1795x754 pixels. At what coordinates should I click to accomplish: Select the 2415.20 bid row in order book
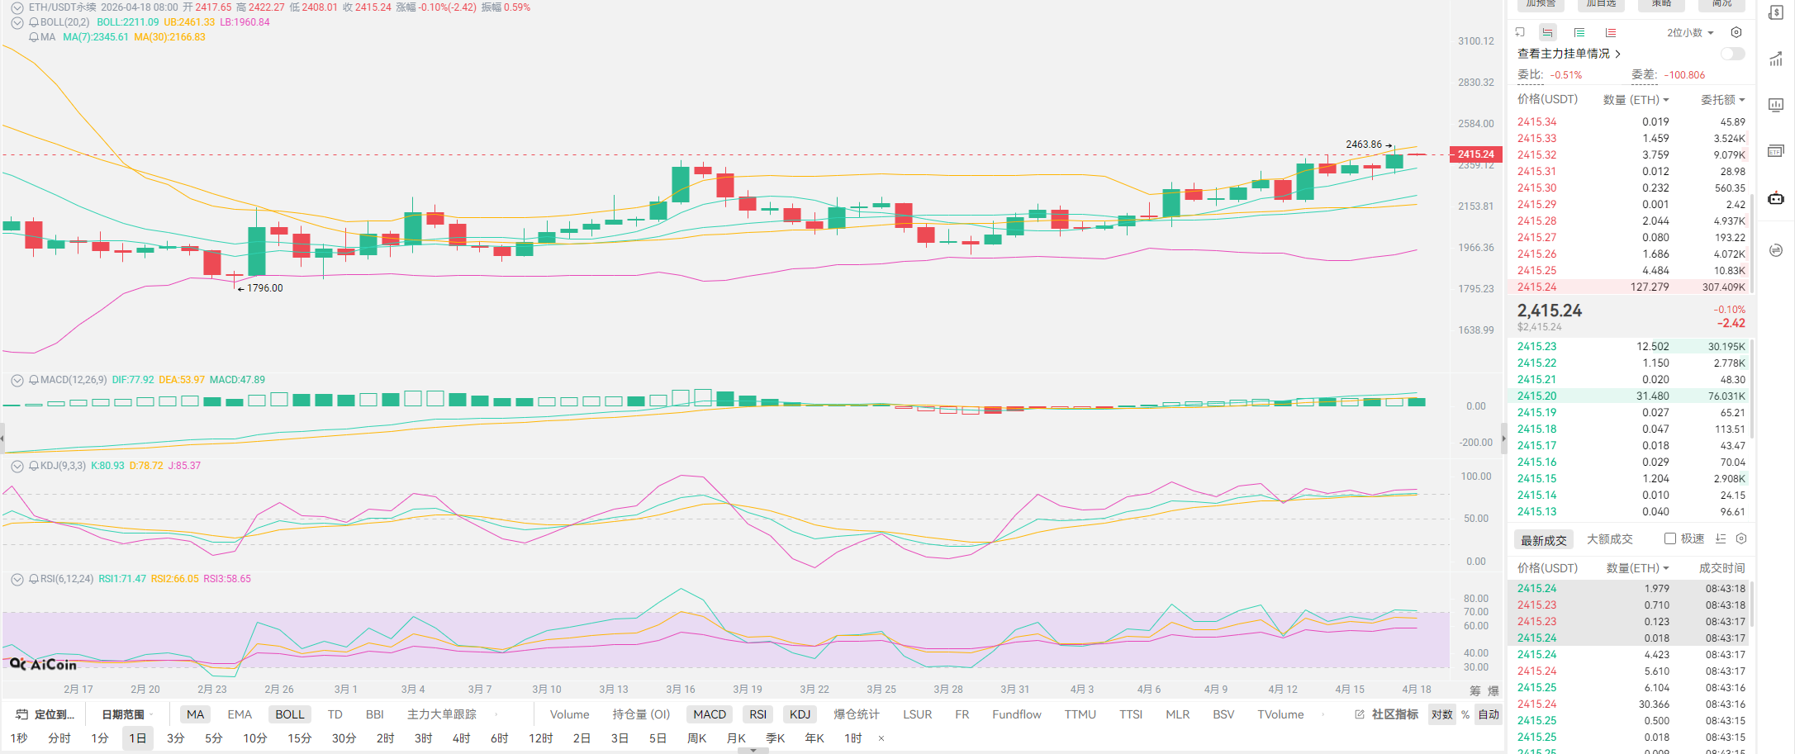point(1630,396)
